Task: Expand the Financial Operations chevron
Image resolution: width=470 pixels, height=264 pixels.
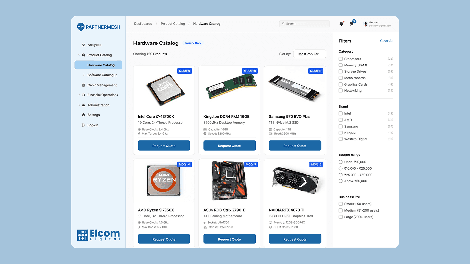Action: (x=79, y=95)
